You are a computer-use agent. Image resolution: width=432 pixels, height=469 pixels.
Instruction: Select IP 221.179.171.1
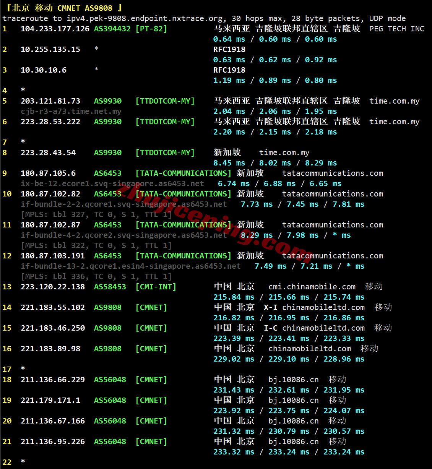(x=50, y=400)
